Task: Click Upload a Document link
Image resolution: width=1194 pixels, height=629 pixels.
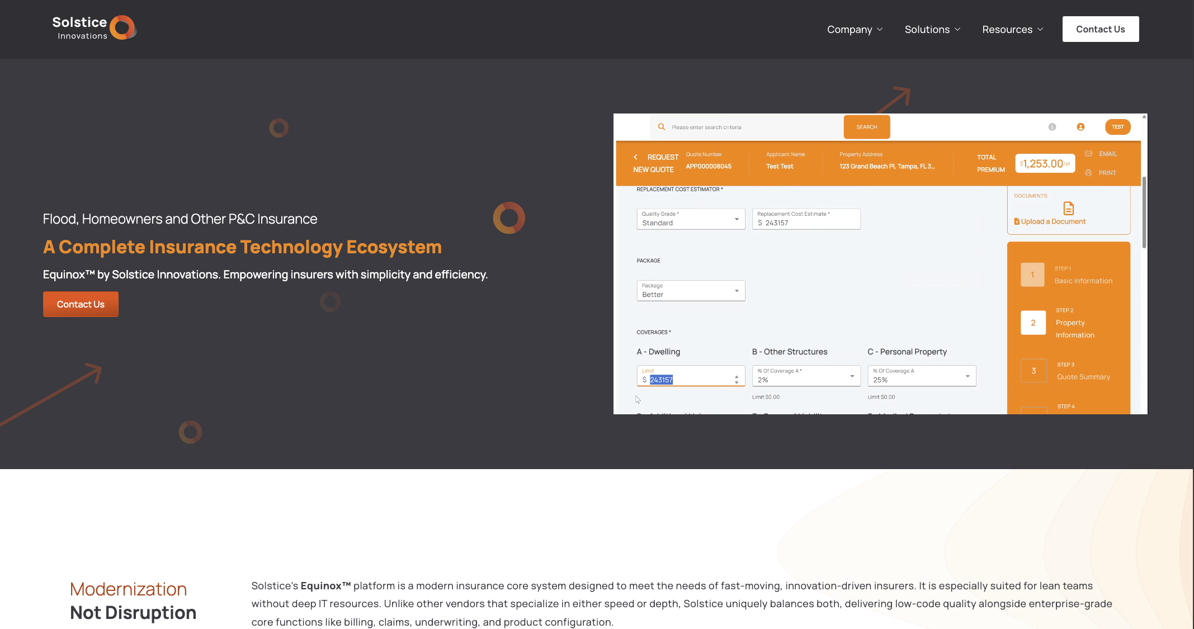Action: pos(1050,221)
